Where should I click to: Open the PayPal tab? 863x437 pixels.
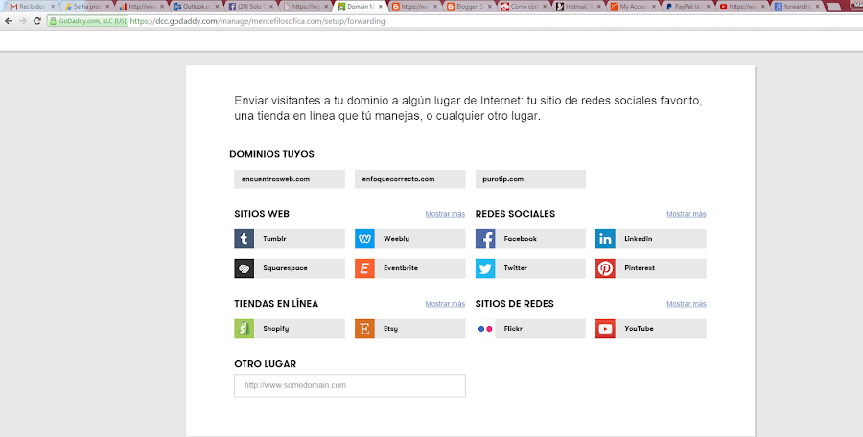click(687, 7)
